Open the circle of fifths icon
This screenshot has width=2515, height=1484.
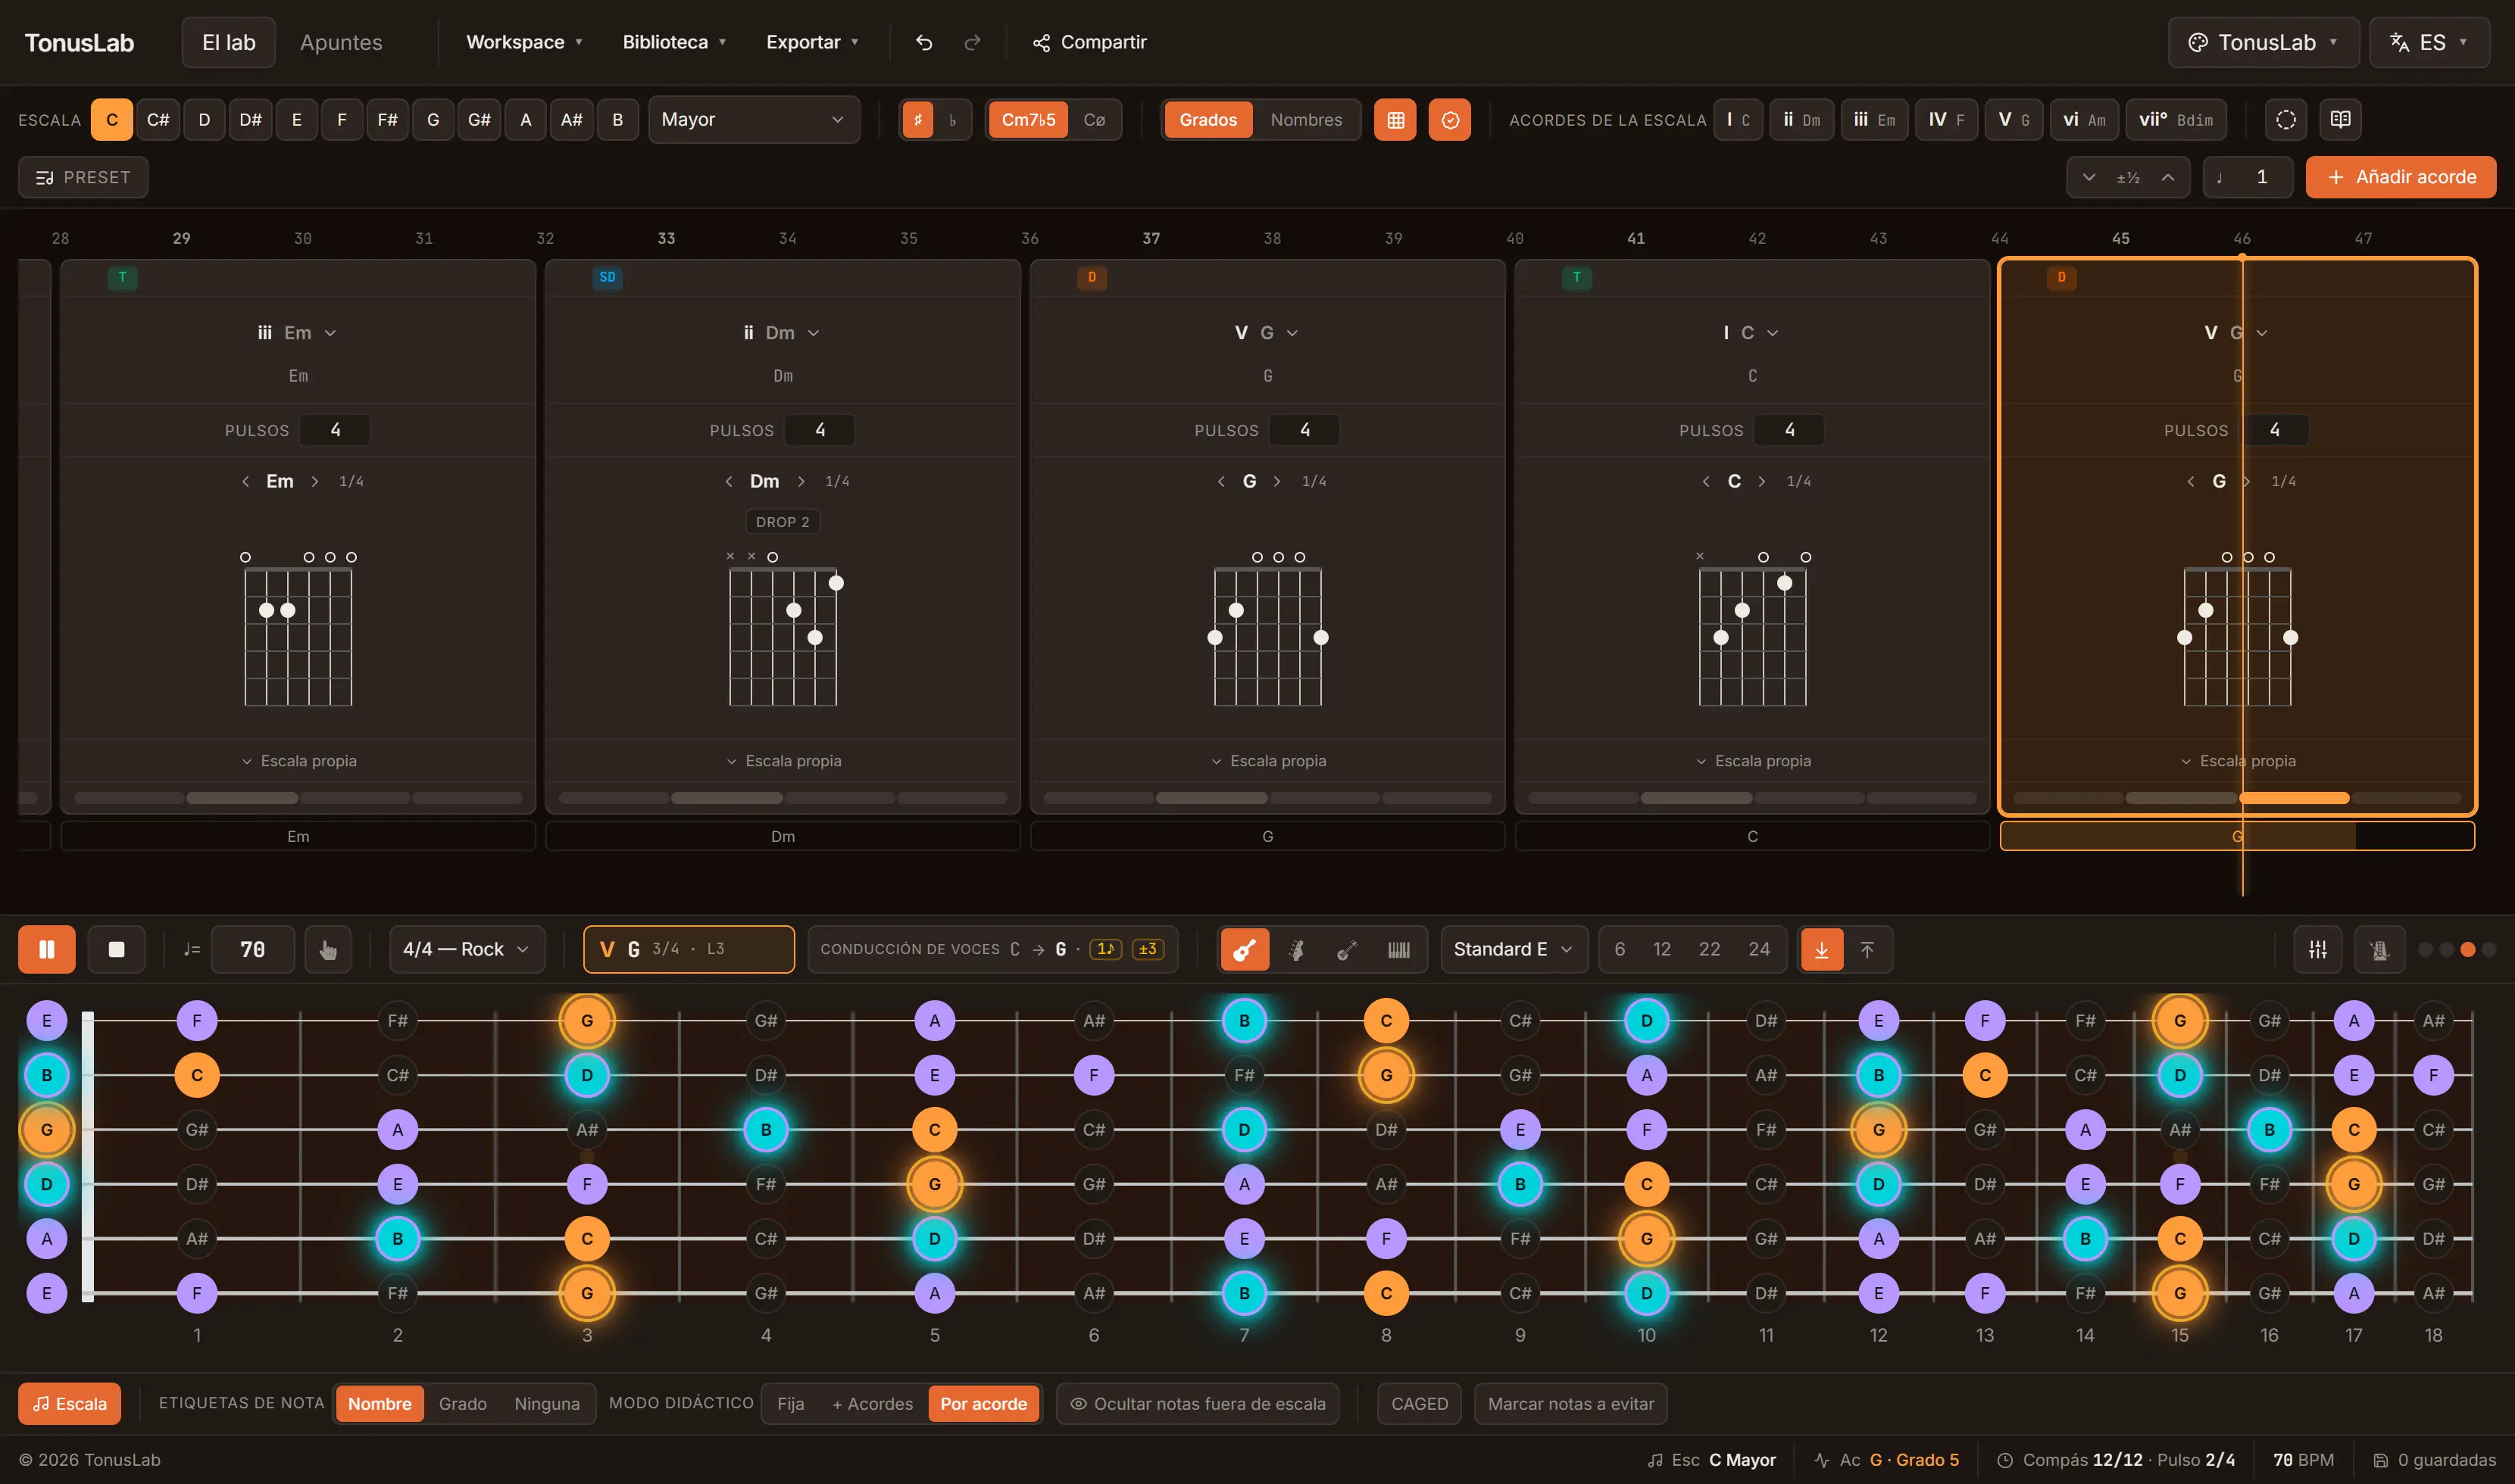[2286, 120]
